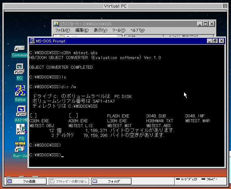
Task: Maximize the Explorer window
Action: [205, 24]
